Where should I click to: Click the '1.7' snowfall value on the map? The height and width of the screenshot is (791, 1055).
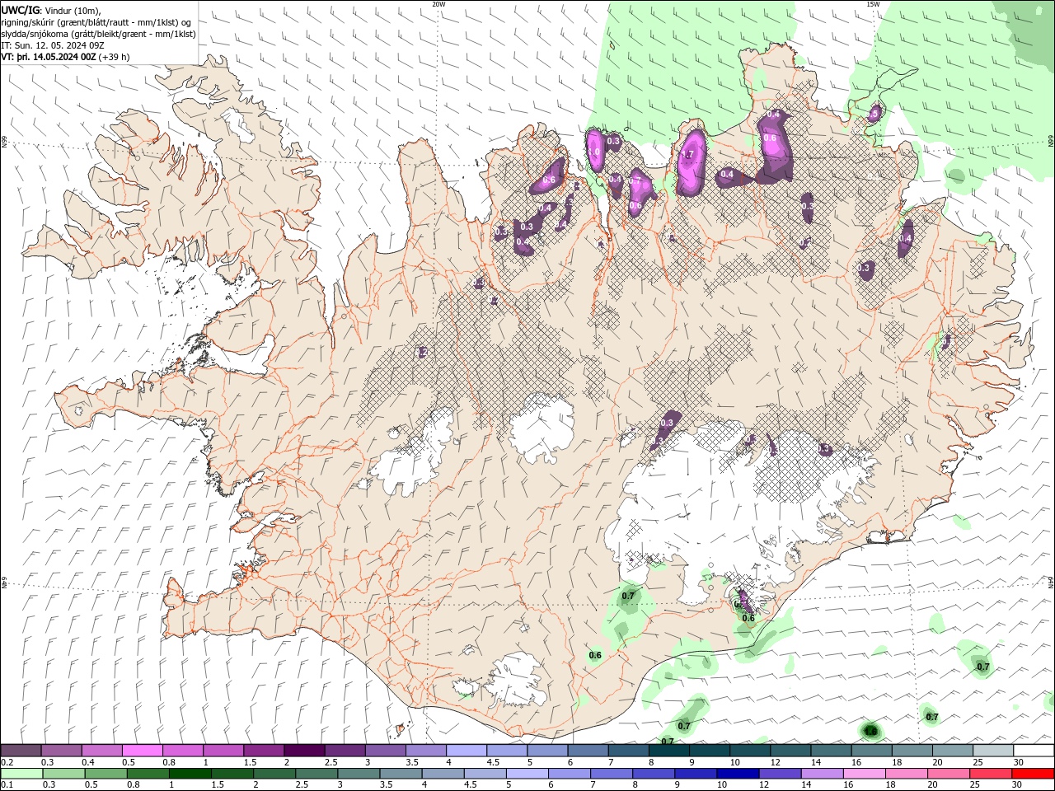click(x=689, y=154)
